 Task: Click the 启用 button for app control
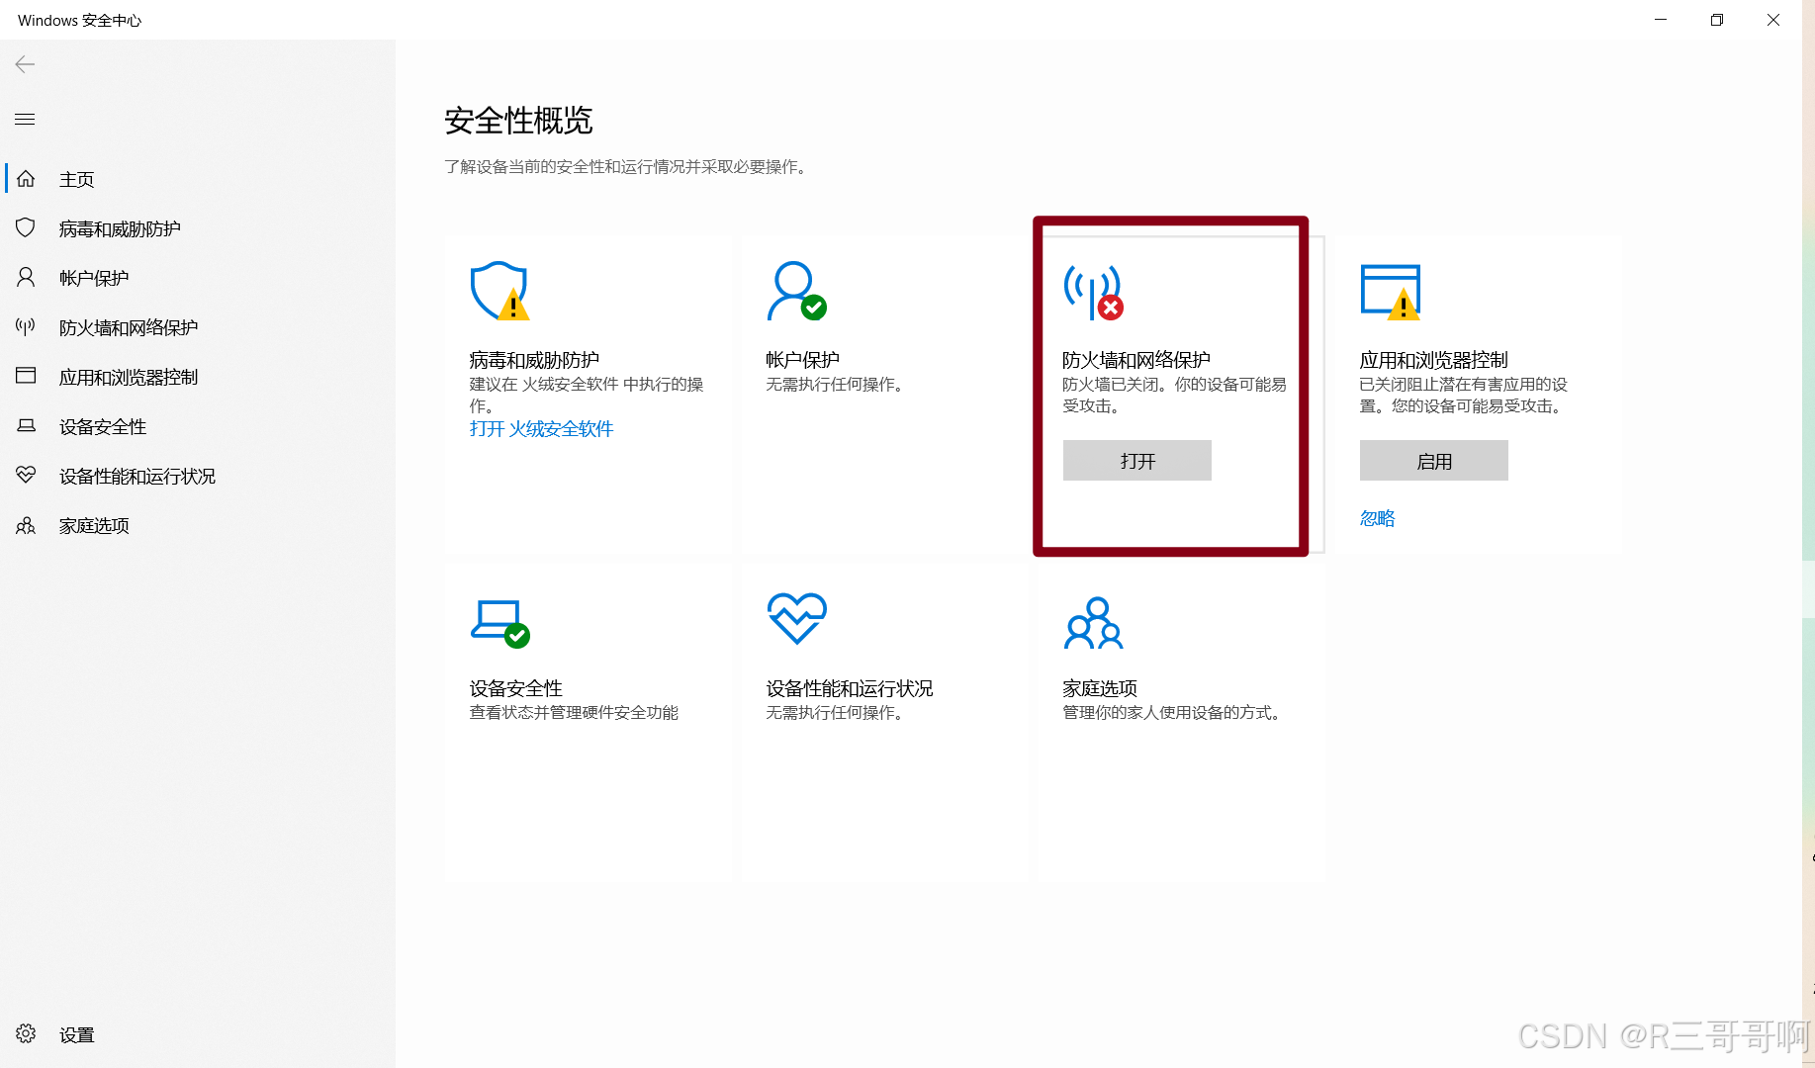pos(1434,461)
